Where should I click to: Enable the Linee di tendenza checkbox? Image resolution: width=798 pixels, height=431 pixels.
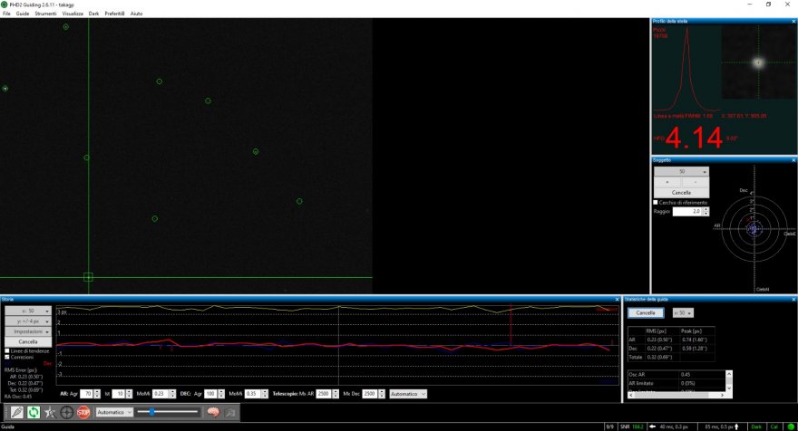[x=7, y=350]
